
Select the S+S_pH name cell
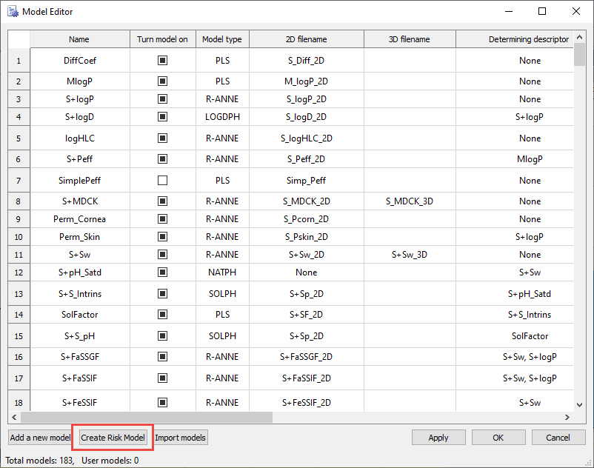click(79, 336)
